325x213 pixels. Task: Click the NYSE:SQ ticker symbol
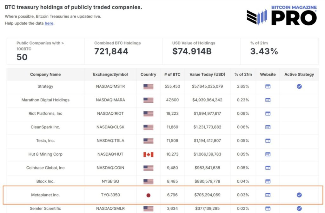pyautogui.click(x=110, y=181)
